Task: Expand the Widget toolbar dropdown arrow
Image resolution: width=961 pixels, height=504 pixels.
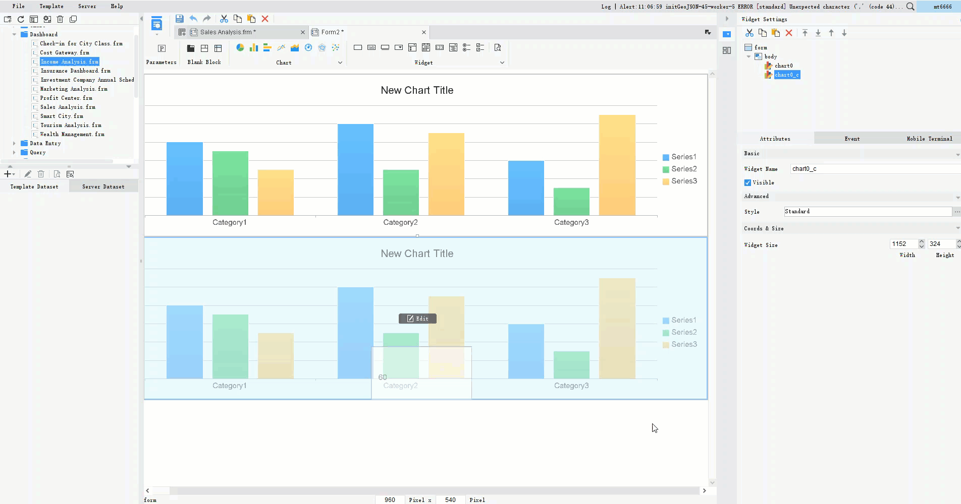Action: (x=502, y=62)
